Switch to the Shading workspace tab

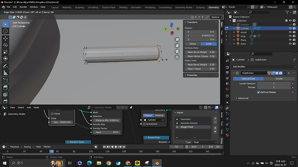coord(123,8)
